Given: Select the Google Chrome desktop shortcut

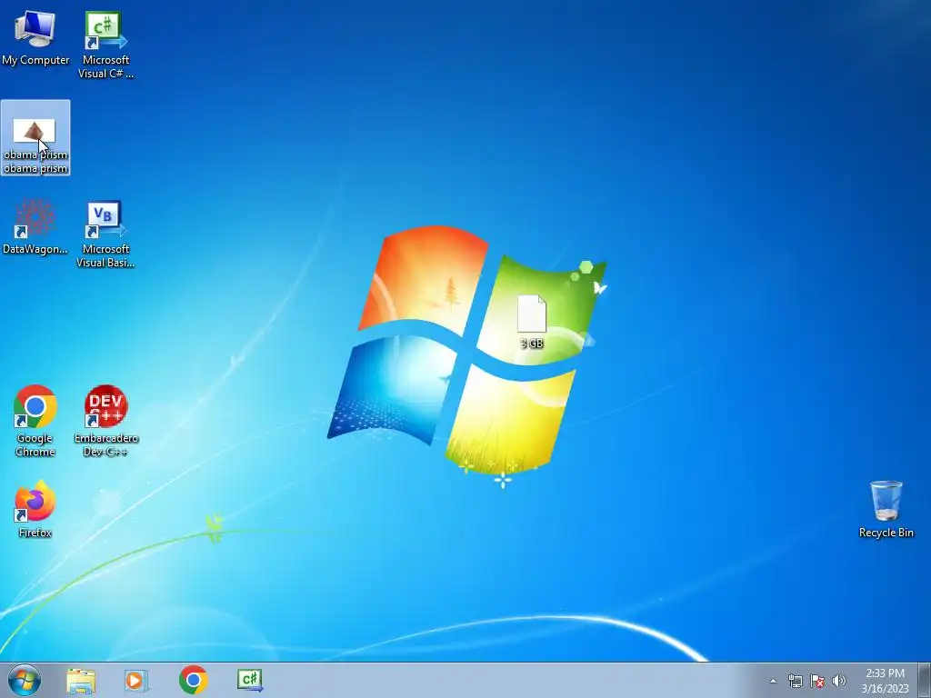Looking at the screenshot, I should tap(35, 422).
